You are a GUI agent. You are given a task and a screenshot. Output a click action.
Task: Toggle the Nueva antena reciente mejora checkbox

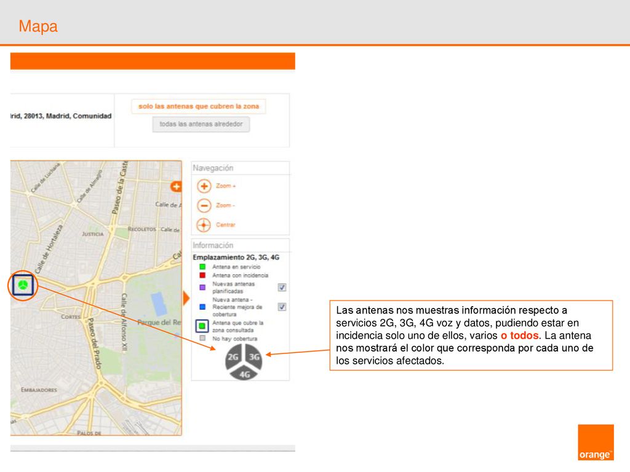pyautogui.click(x=282, y=307)
